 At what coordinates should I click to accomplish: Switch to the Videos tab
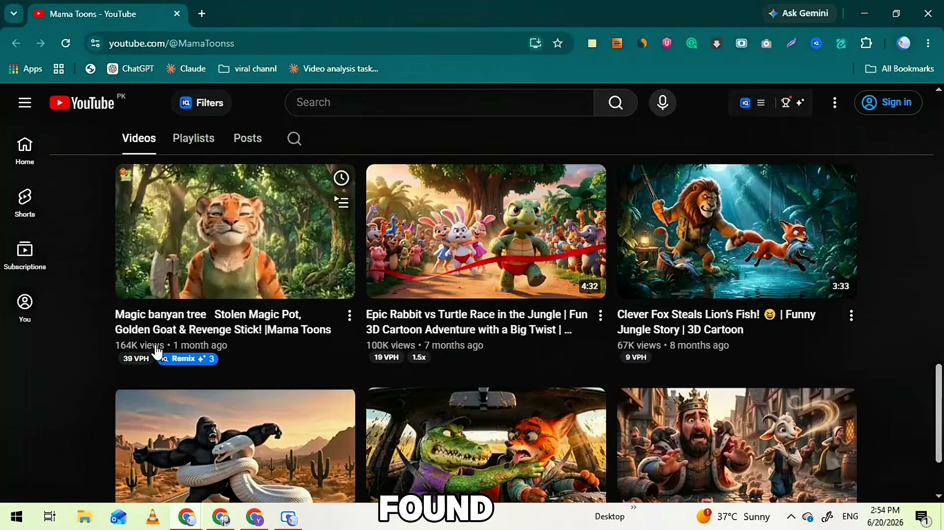[x=139, y=138]
